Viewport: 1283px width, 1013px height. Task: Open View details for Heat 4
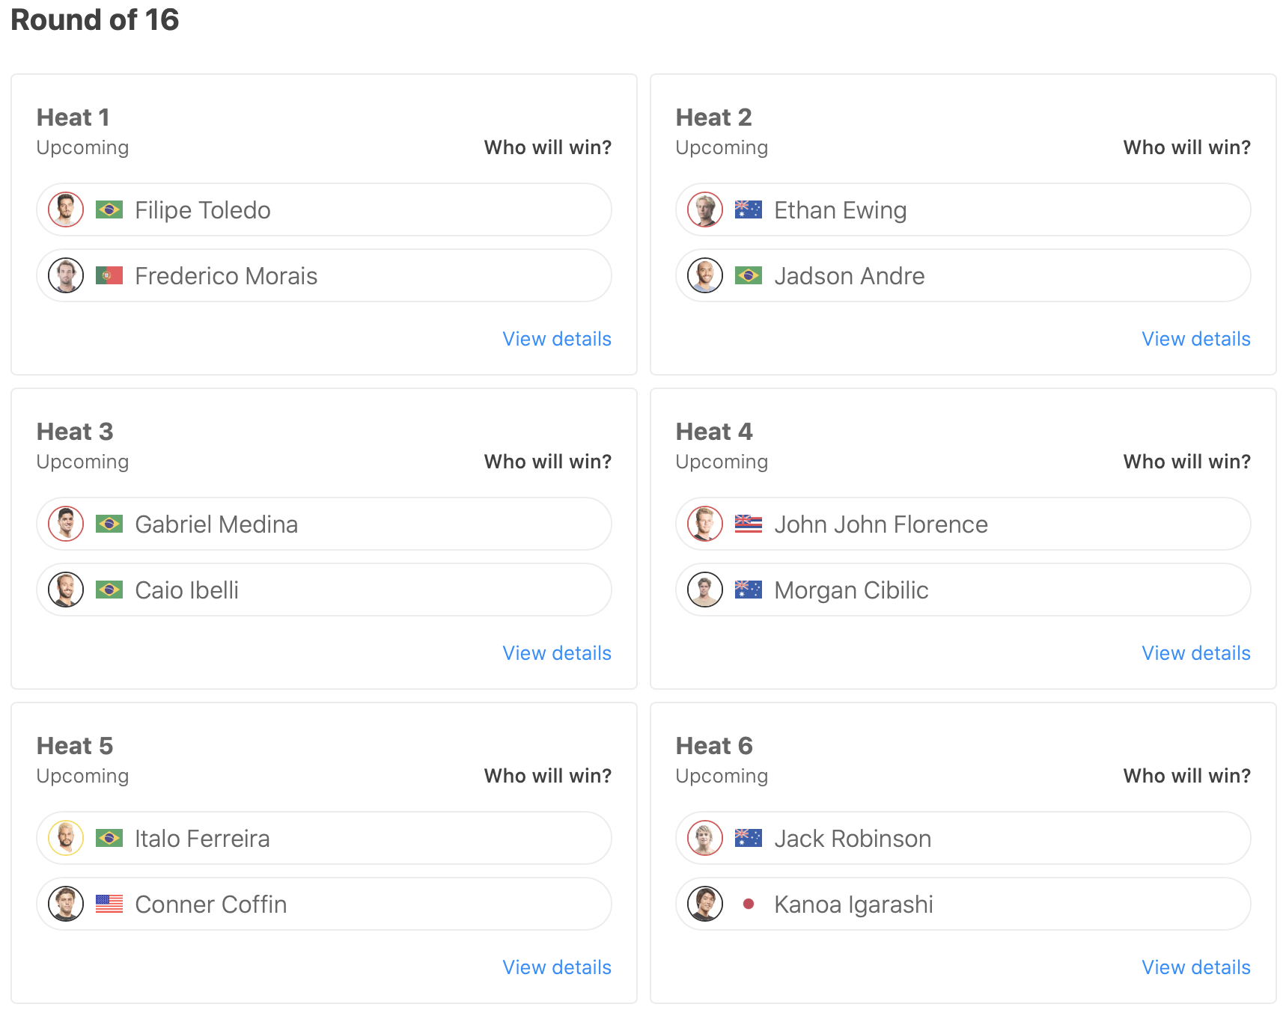coord(1196,653)
